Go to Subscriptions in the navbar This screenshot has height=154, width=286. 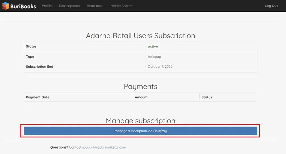tap(69, 6)
